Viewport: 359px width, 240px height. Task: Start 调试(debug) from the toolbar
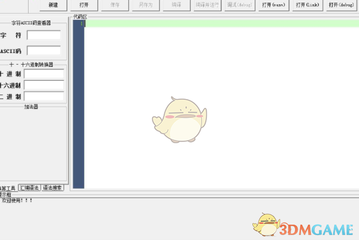[x=240, y=5]
